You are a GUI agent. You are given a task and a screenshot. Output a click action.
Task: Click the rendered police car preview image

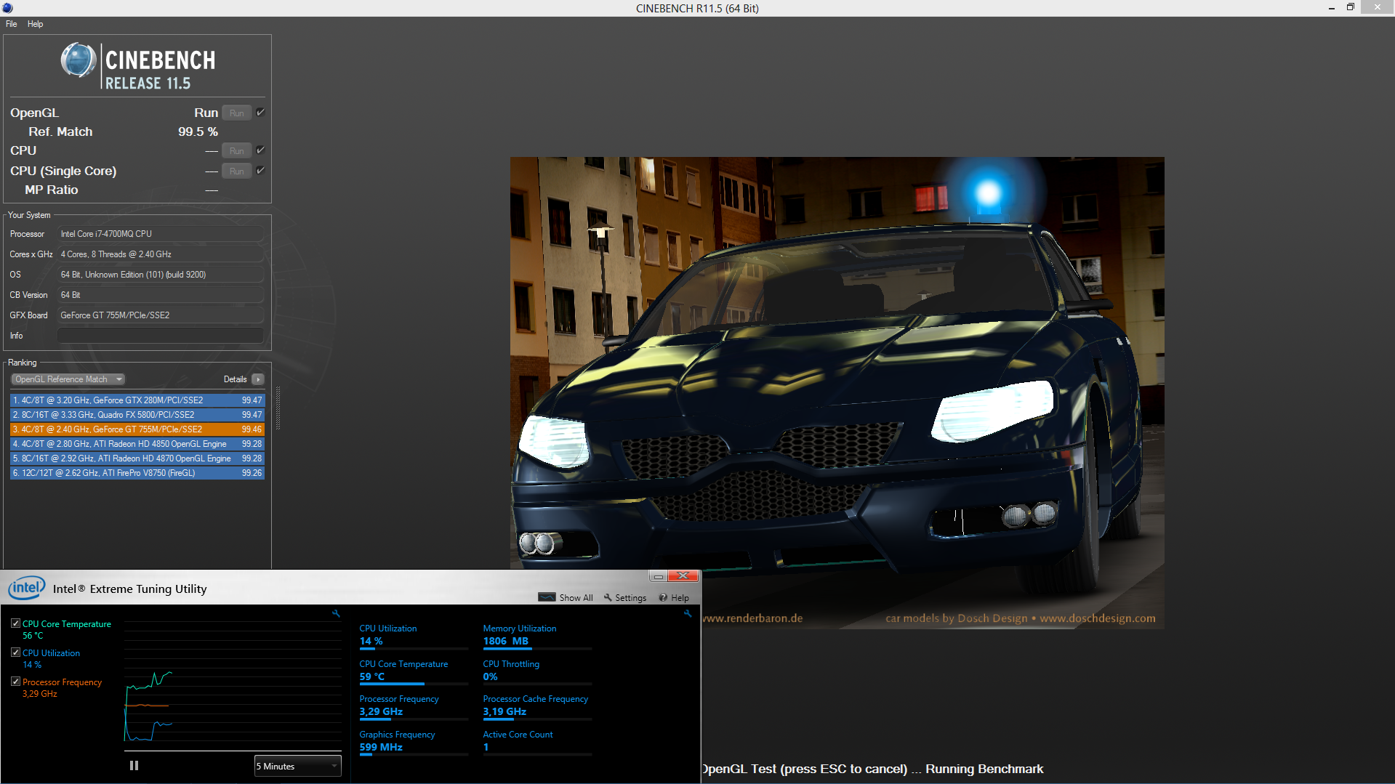point(837,392)
